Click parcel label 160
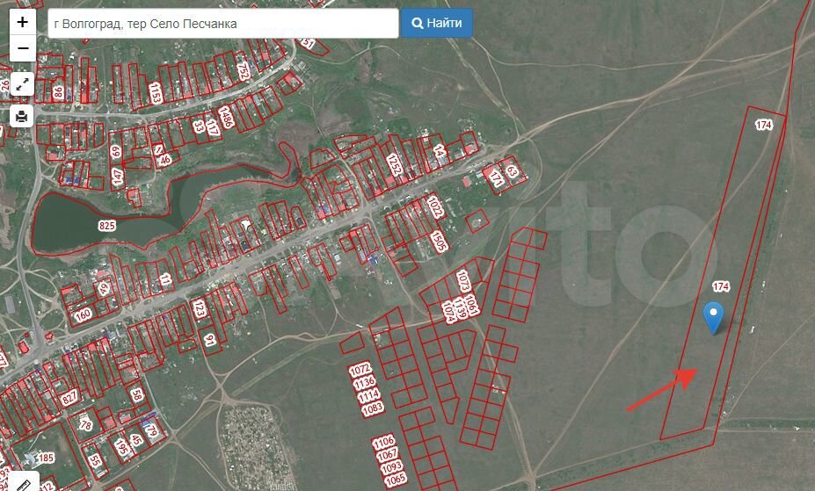The height and width of the screenshot is (491, 815). pos(84,314)
